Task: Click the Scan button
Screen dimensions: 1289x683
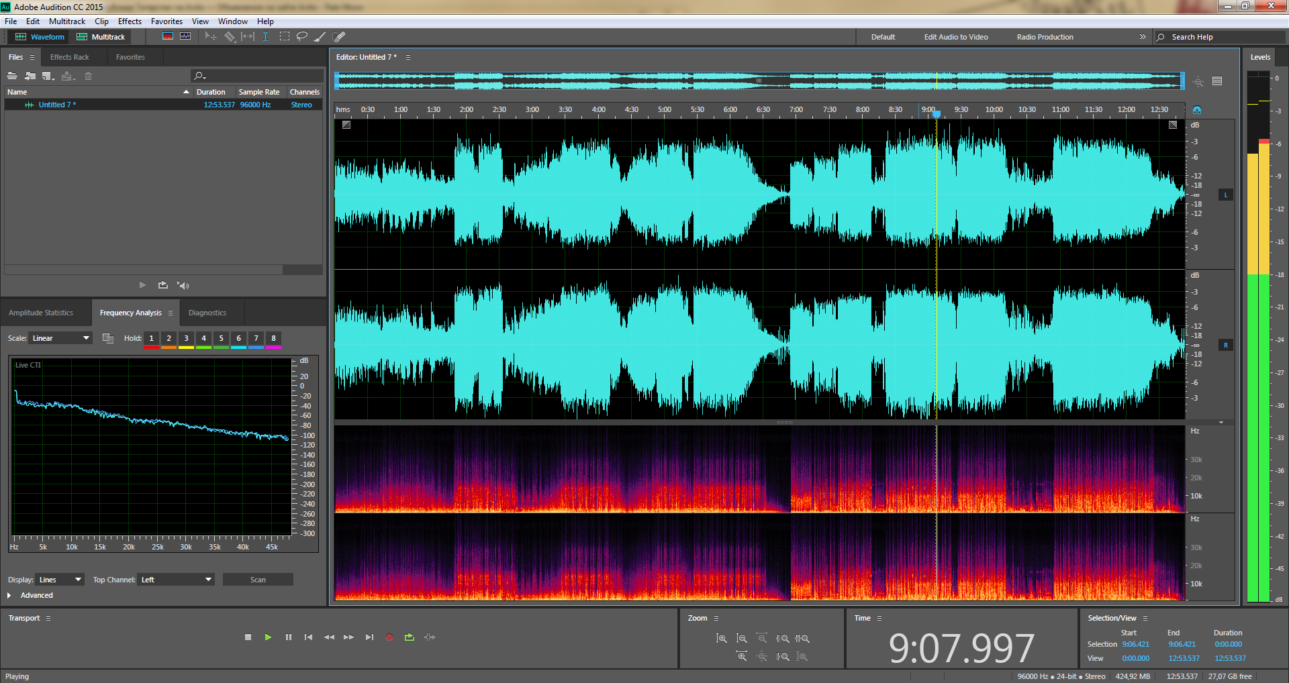Action: 258,580
